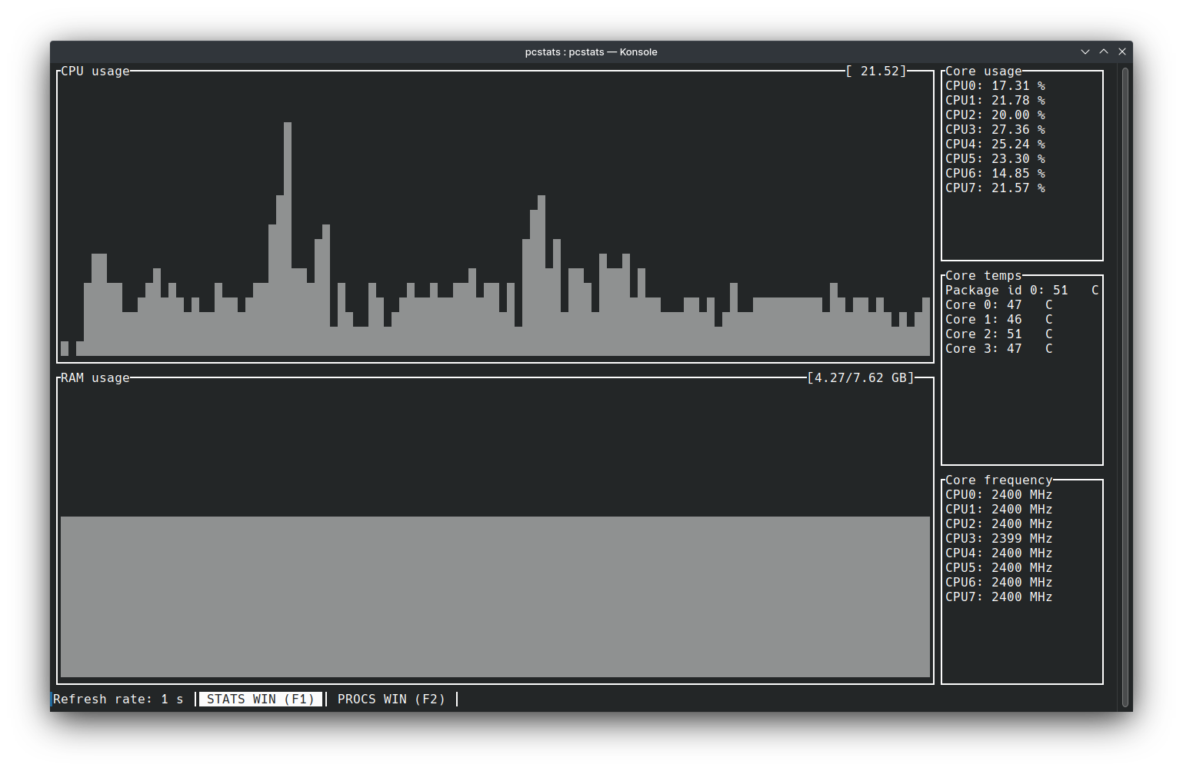The width and height of the screenshot is (1183, 771).
Task: Click the 21.52 CPU percentage readout
Action: pyautogui.click(x=876, y=71)
